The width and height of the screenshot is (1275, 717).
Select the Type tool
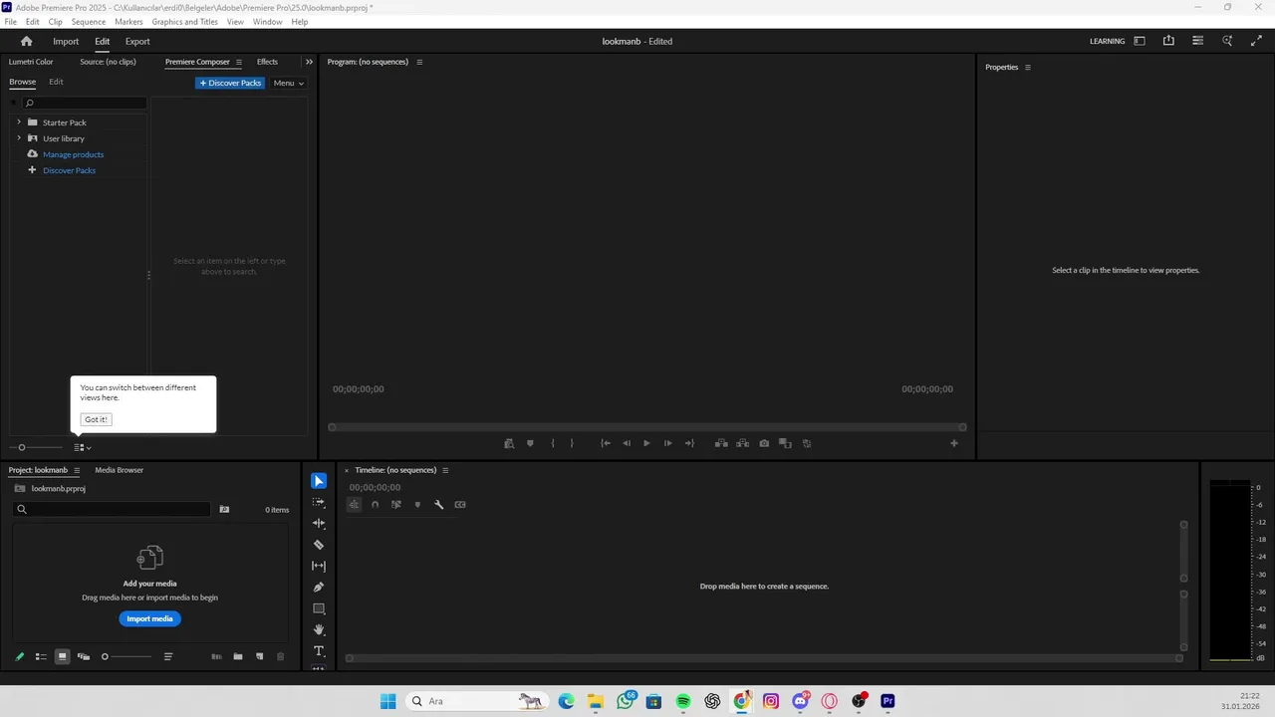tap(319, 651)
